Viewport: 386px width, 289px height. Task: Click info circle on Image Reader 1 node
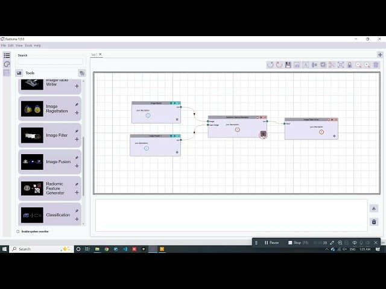pyautogui.click(x=147, y=148)
